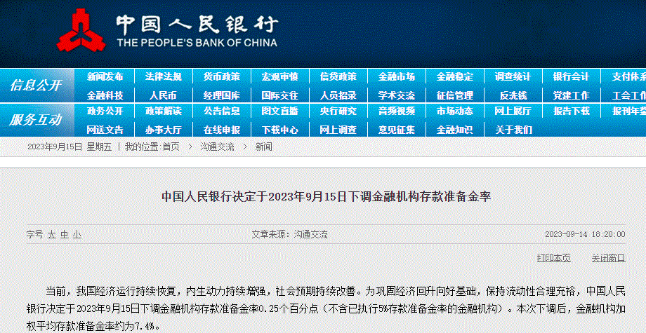
Task: Open the 意见征集 section
Action: 397,130
